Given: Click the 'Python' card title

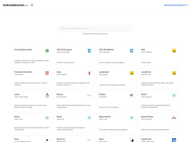Looking at the screenshot, I should coord(102,94).
